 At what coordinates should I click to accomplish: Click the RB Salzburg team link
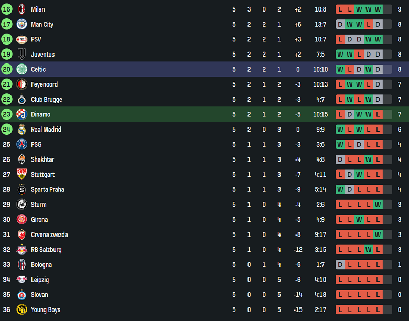tap(46, 250)
